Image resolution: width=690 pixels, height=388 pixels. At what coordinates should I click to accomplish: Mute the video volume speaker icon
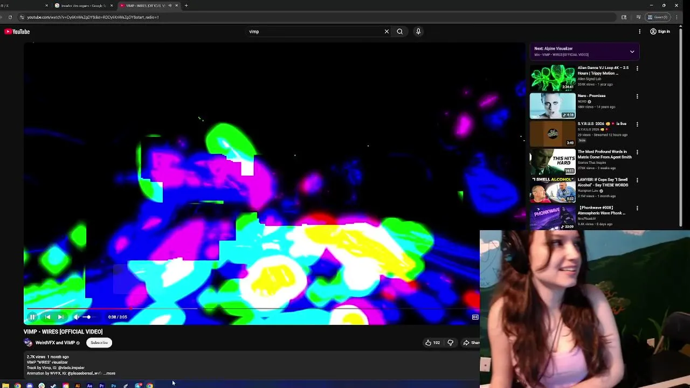click(76, 317)
